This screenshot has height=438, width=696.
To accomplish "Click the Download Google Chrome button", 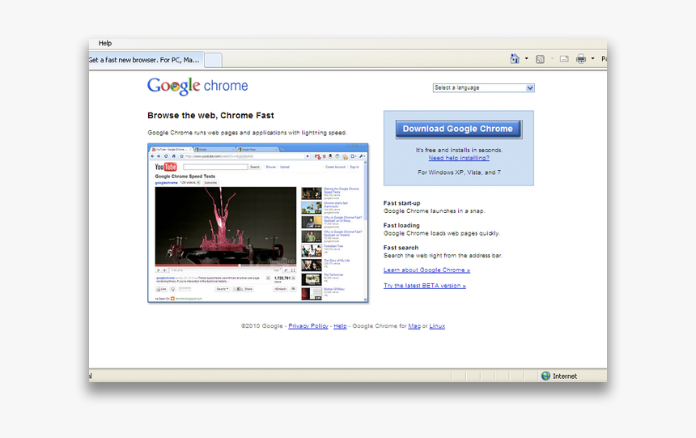I will pyautogui.click(x=458, y=129).
